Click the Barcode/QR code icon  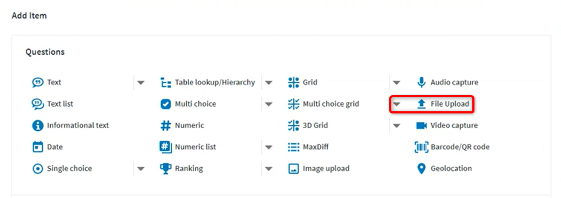pyautogui.click(x=422, y=147)
